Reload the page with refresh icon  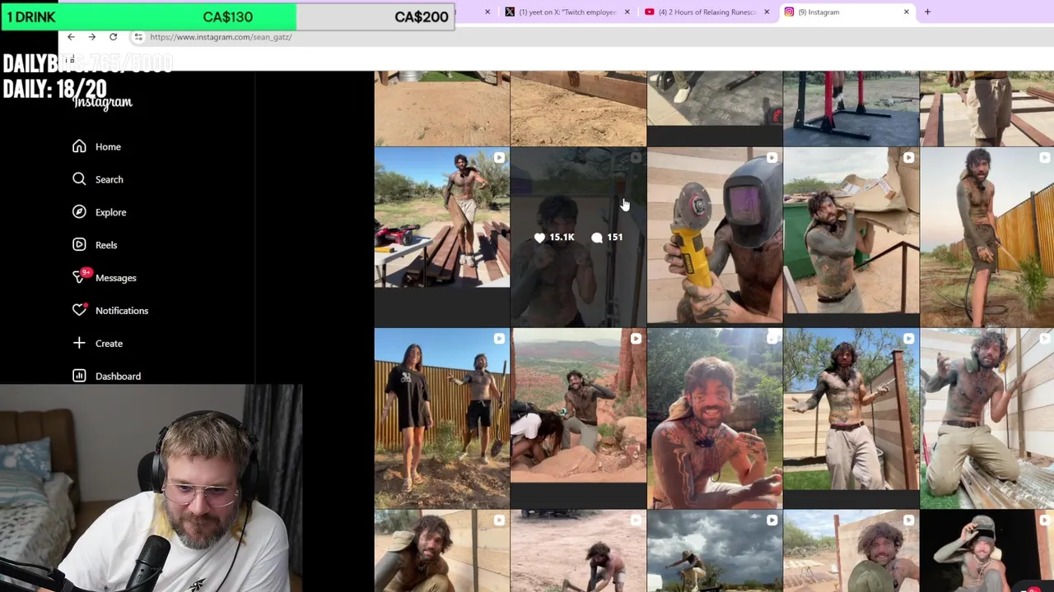coord(114,37)
